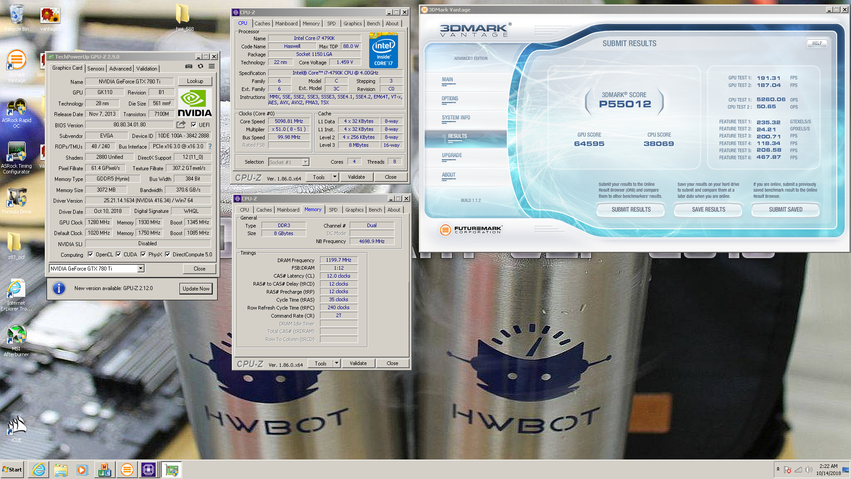Click GPU-Z BIOS share/export icon
The width and height of the screenshot is (851, 479).
(181, 125)
